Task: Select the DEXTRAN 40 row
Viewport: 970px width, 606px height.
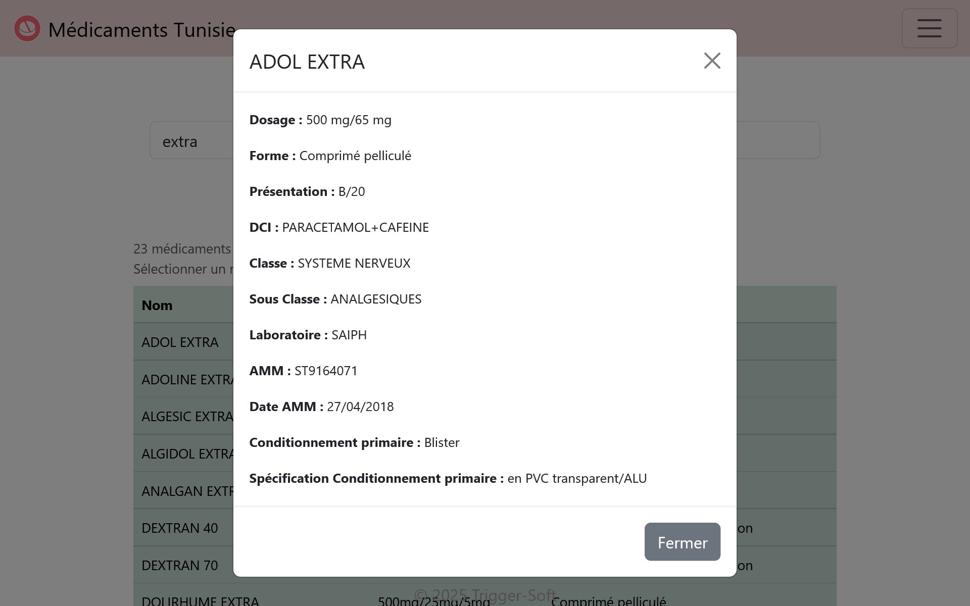Action: point(180,528)
